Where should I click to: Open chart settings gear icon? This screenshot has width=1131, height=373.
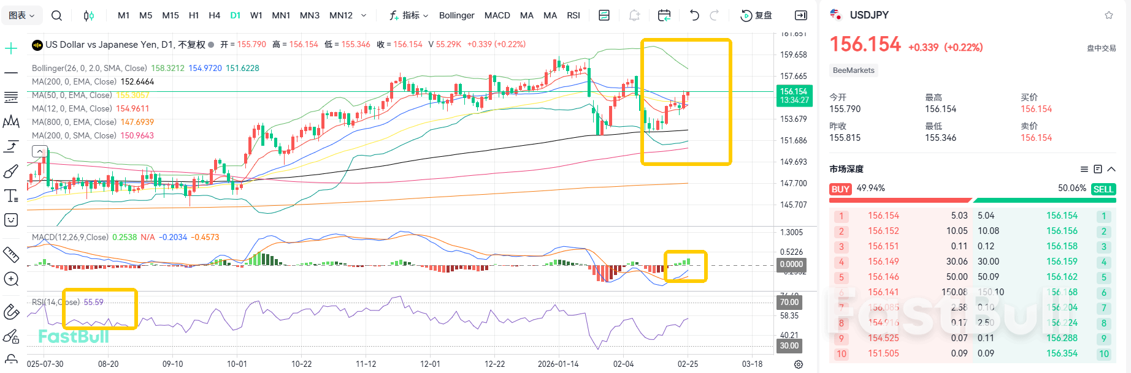[799, 364]
